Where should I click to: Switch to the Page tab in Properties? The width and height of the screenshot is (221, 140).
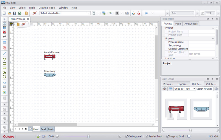click(178, 24)
